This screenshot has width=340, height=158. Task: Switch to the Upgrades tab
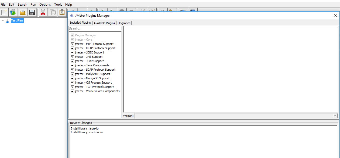[124, 23]
